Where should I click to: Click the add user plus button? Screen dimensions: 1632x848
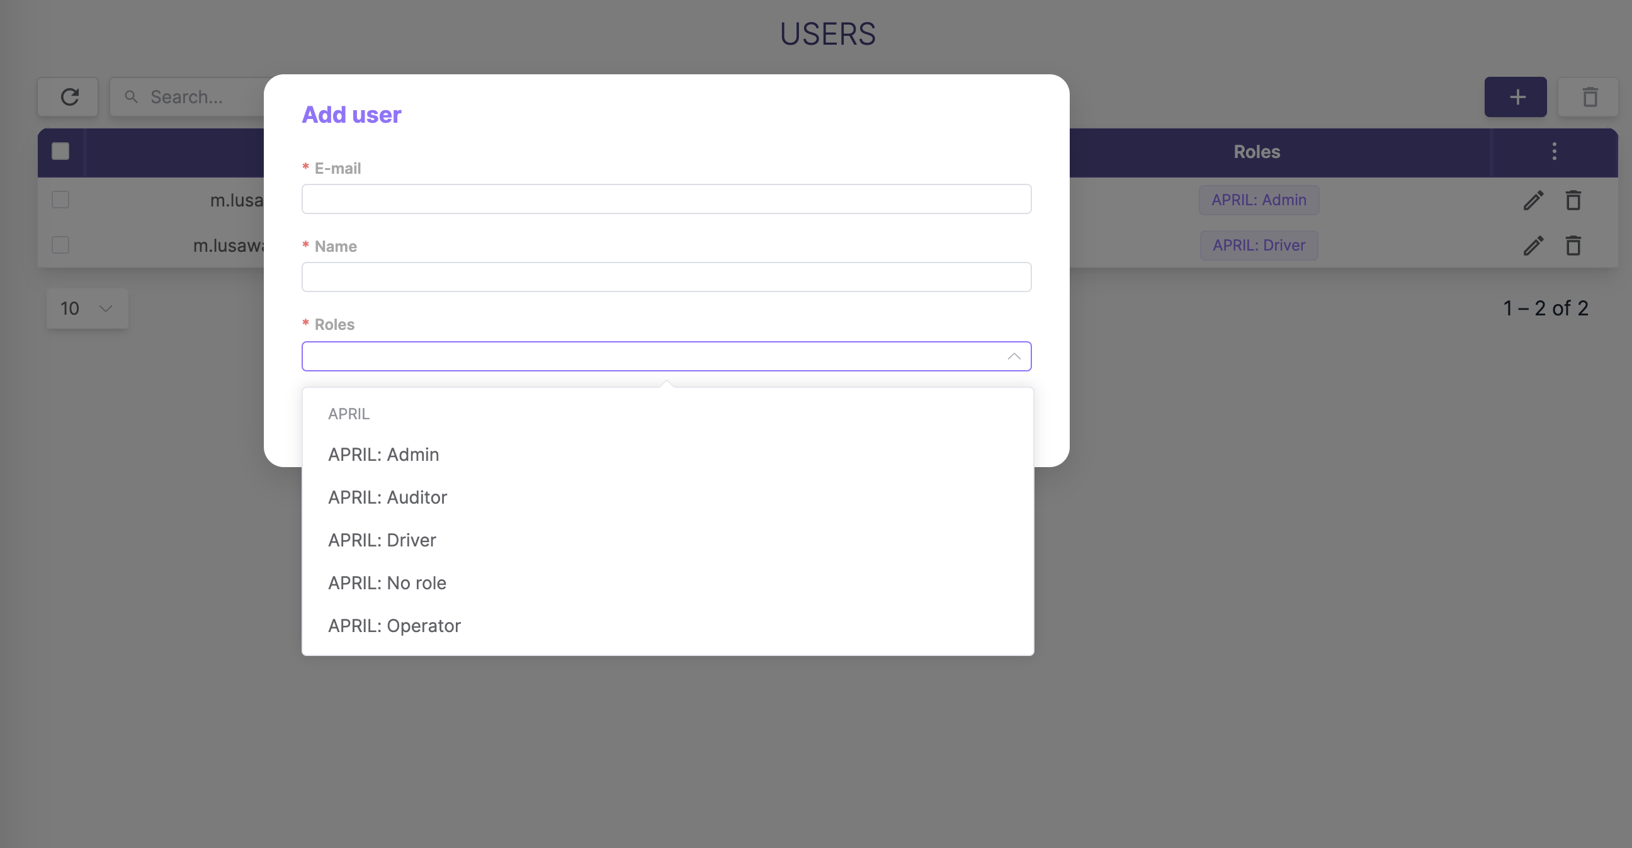point(1516,97)
